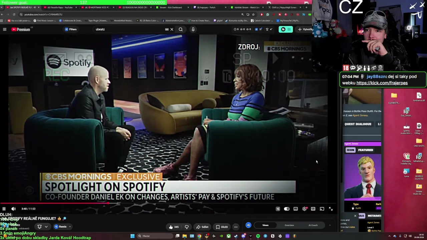Viewport: 427px width, 240px height.
Task: Bookmark this page with the star icon
Action: coord(253,15)
